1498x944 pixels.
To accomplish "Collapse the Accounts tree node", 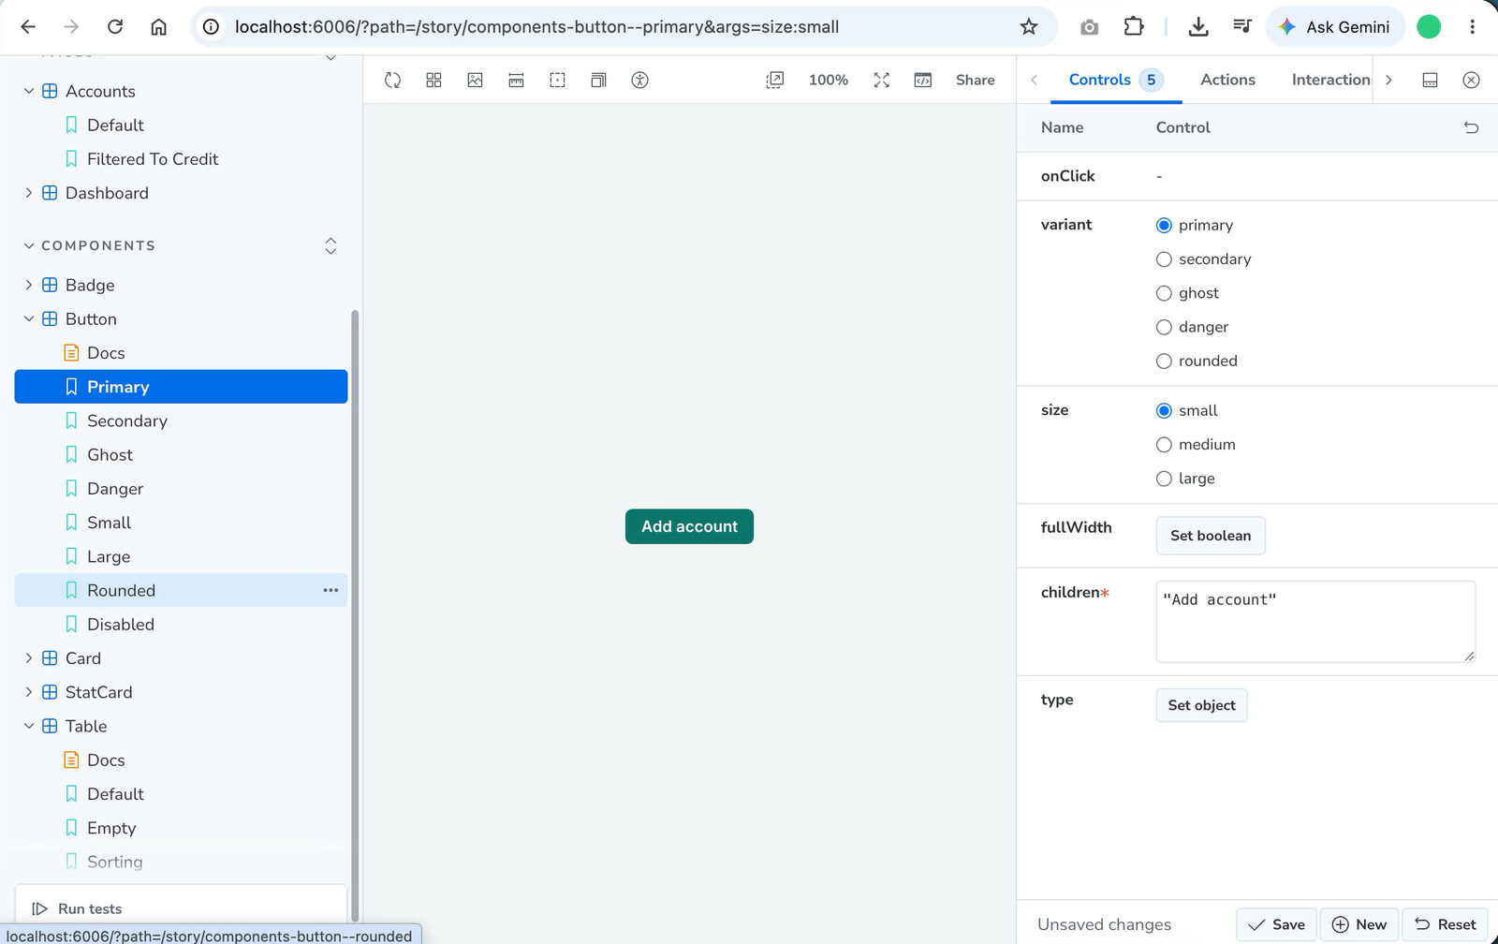I will coord(28,91).
